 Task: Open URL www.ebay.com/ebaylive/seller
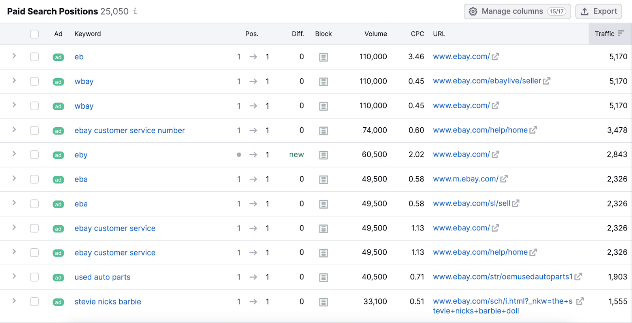click(487, 81)
